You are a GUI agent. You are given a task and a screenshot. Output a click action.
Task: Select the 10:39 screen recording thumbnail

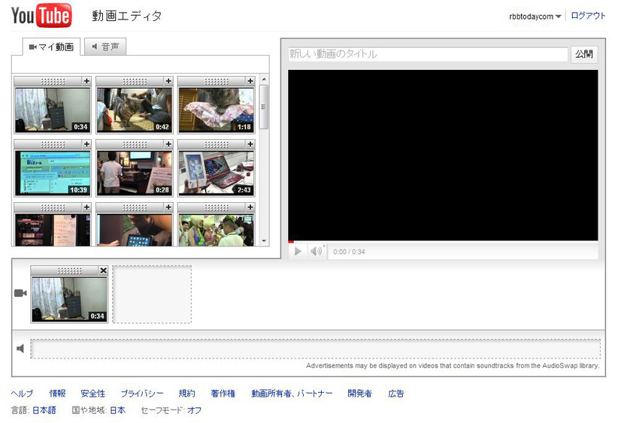53,173
